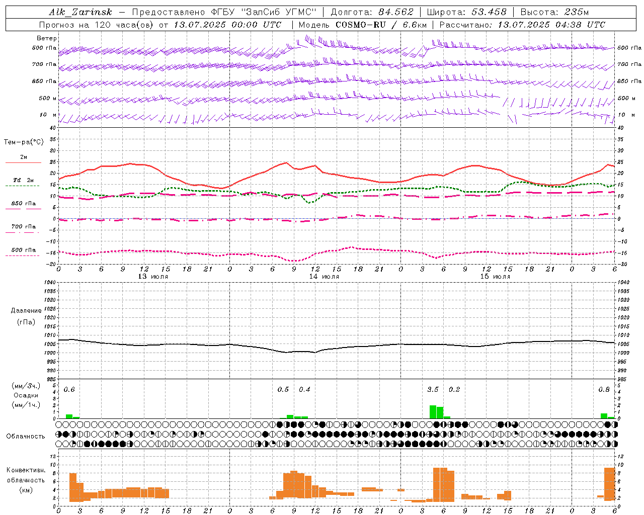Click the '0.4' precipitation amount value

click(x=304, y=390)
